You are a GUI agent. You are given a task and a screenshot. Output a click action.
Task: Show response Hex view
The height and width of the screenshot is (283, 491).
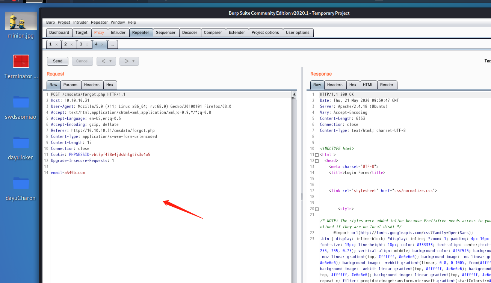click(353, 85)
